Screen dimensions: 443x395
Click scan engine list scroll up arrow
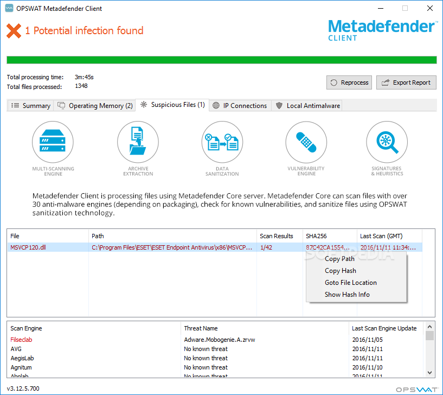pyautogui.click(x=430, y=327)
